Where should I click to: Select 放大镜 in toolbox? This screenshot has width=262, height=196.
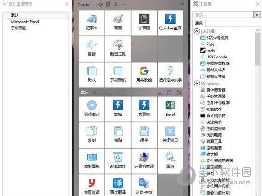209,154
